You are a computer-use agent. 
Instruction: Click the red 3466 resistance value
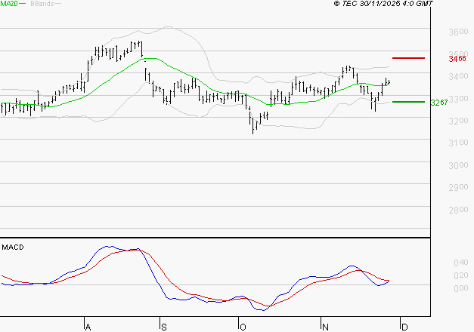pos(457,59)
